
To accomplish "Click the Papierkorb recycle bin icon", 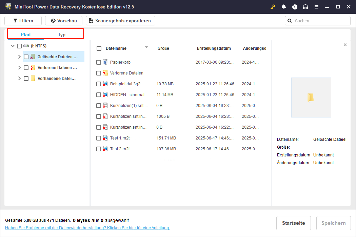I will (x=105, y=62).
